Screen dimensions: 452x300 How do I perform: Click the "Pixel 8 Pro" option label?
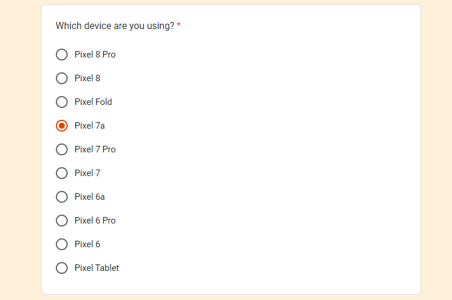(95, 55)
